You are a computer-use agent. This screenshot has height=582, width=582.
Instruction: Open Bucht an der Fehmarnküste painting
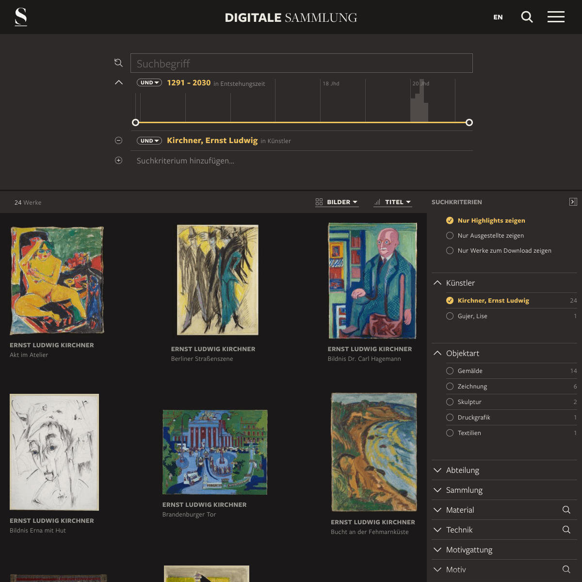pyautogui.click(x=374, y=452)
